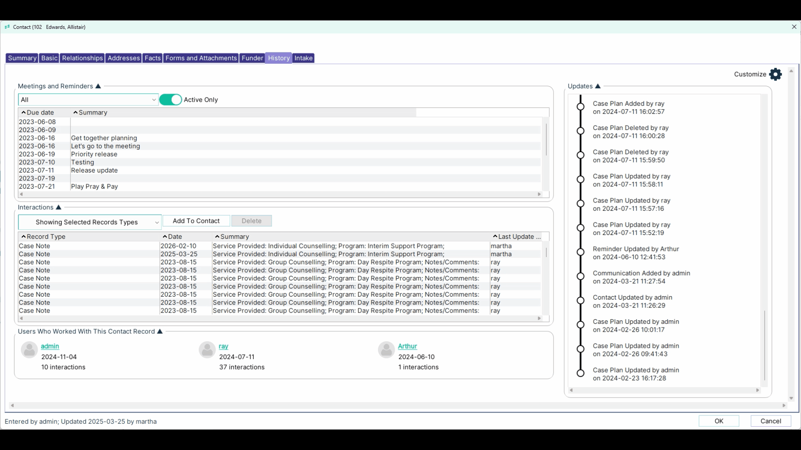801x450 pixels.
Task: Switch to the Relationships tab
Action: tap(82, 58)
